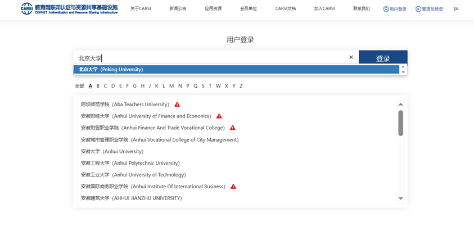Open the 加入CARSI menu
This screenshot has width=474, height=231.
(324, 9)
